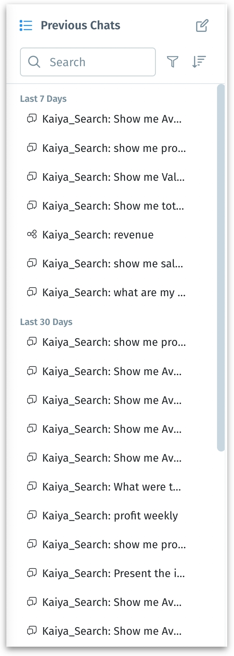Click chat bubble icon beside profit weekly
Screen dimensions: 234x656
click(32, 516)
